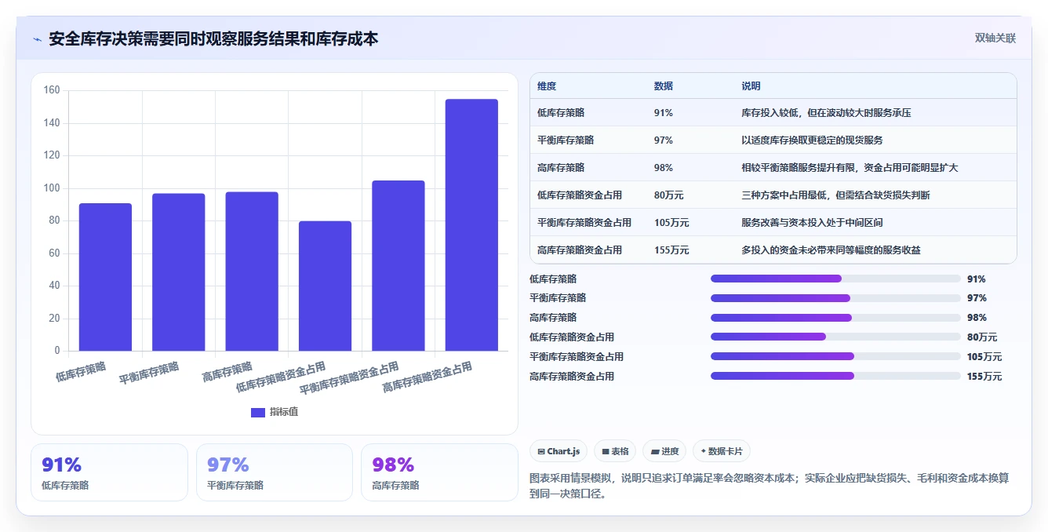The width and height of the screenshot is (1048, 532).
Task: Click the 数据卡片 tag
Action: (722, 451)
